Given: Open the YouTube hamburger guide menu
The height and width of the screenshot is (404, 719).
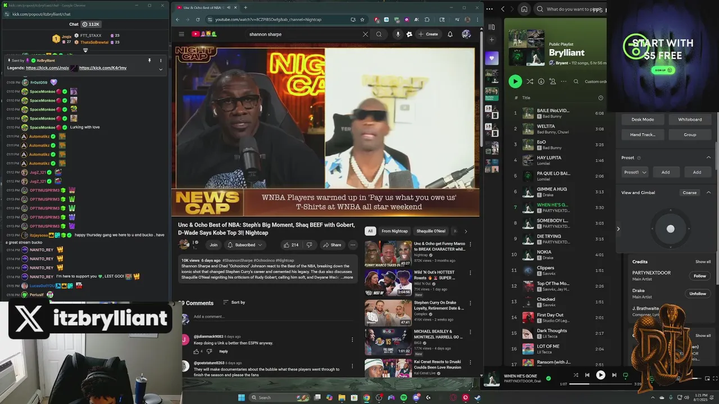Looking at the screenshot, I should pyautogui.click(x=181, y=34).
